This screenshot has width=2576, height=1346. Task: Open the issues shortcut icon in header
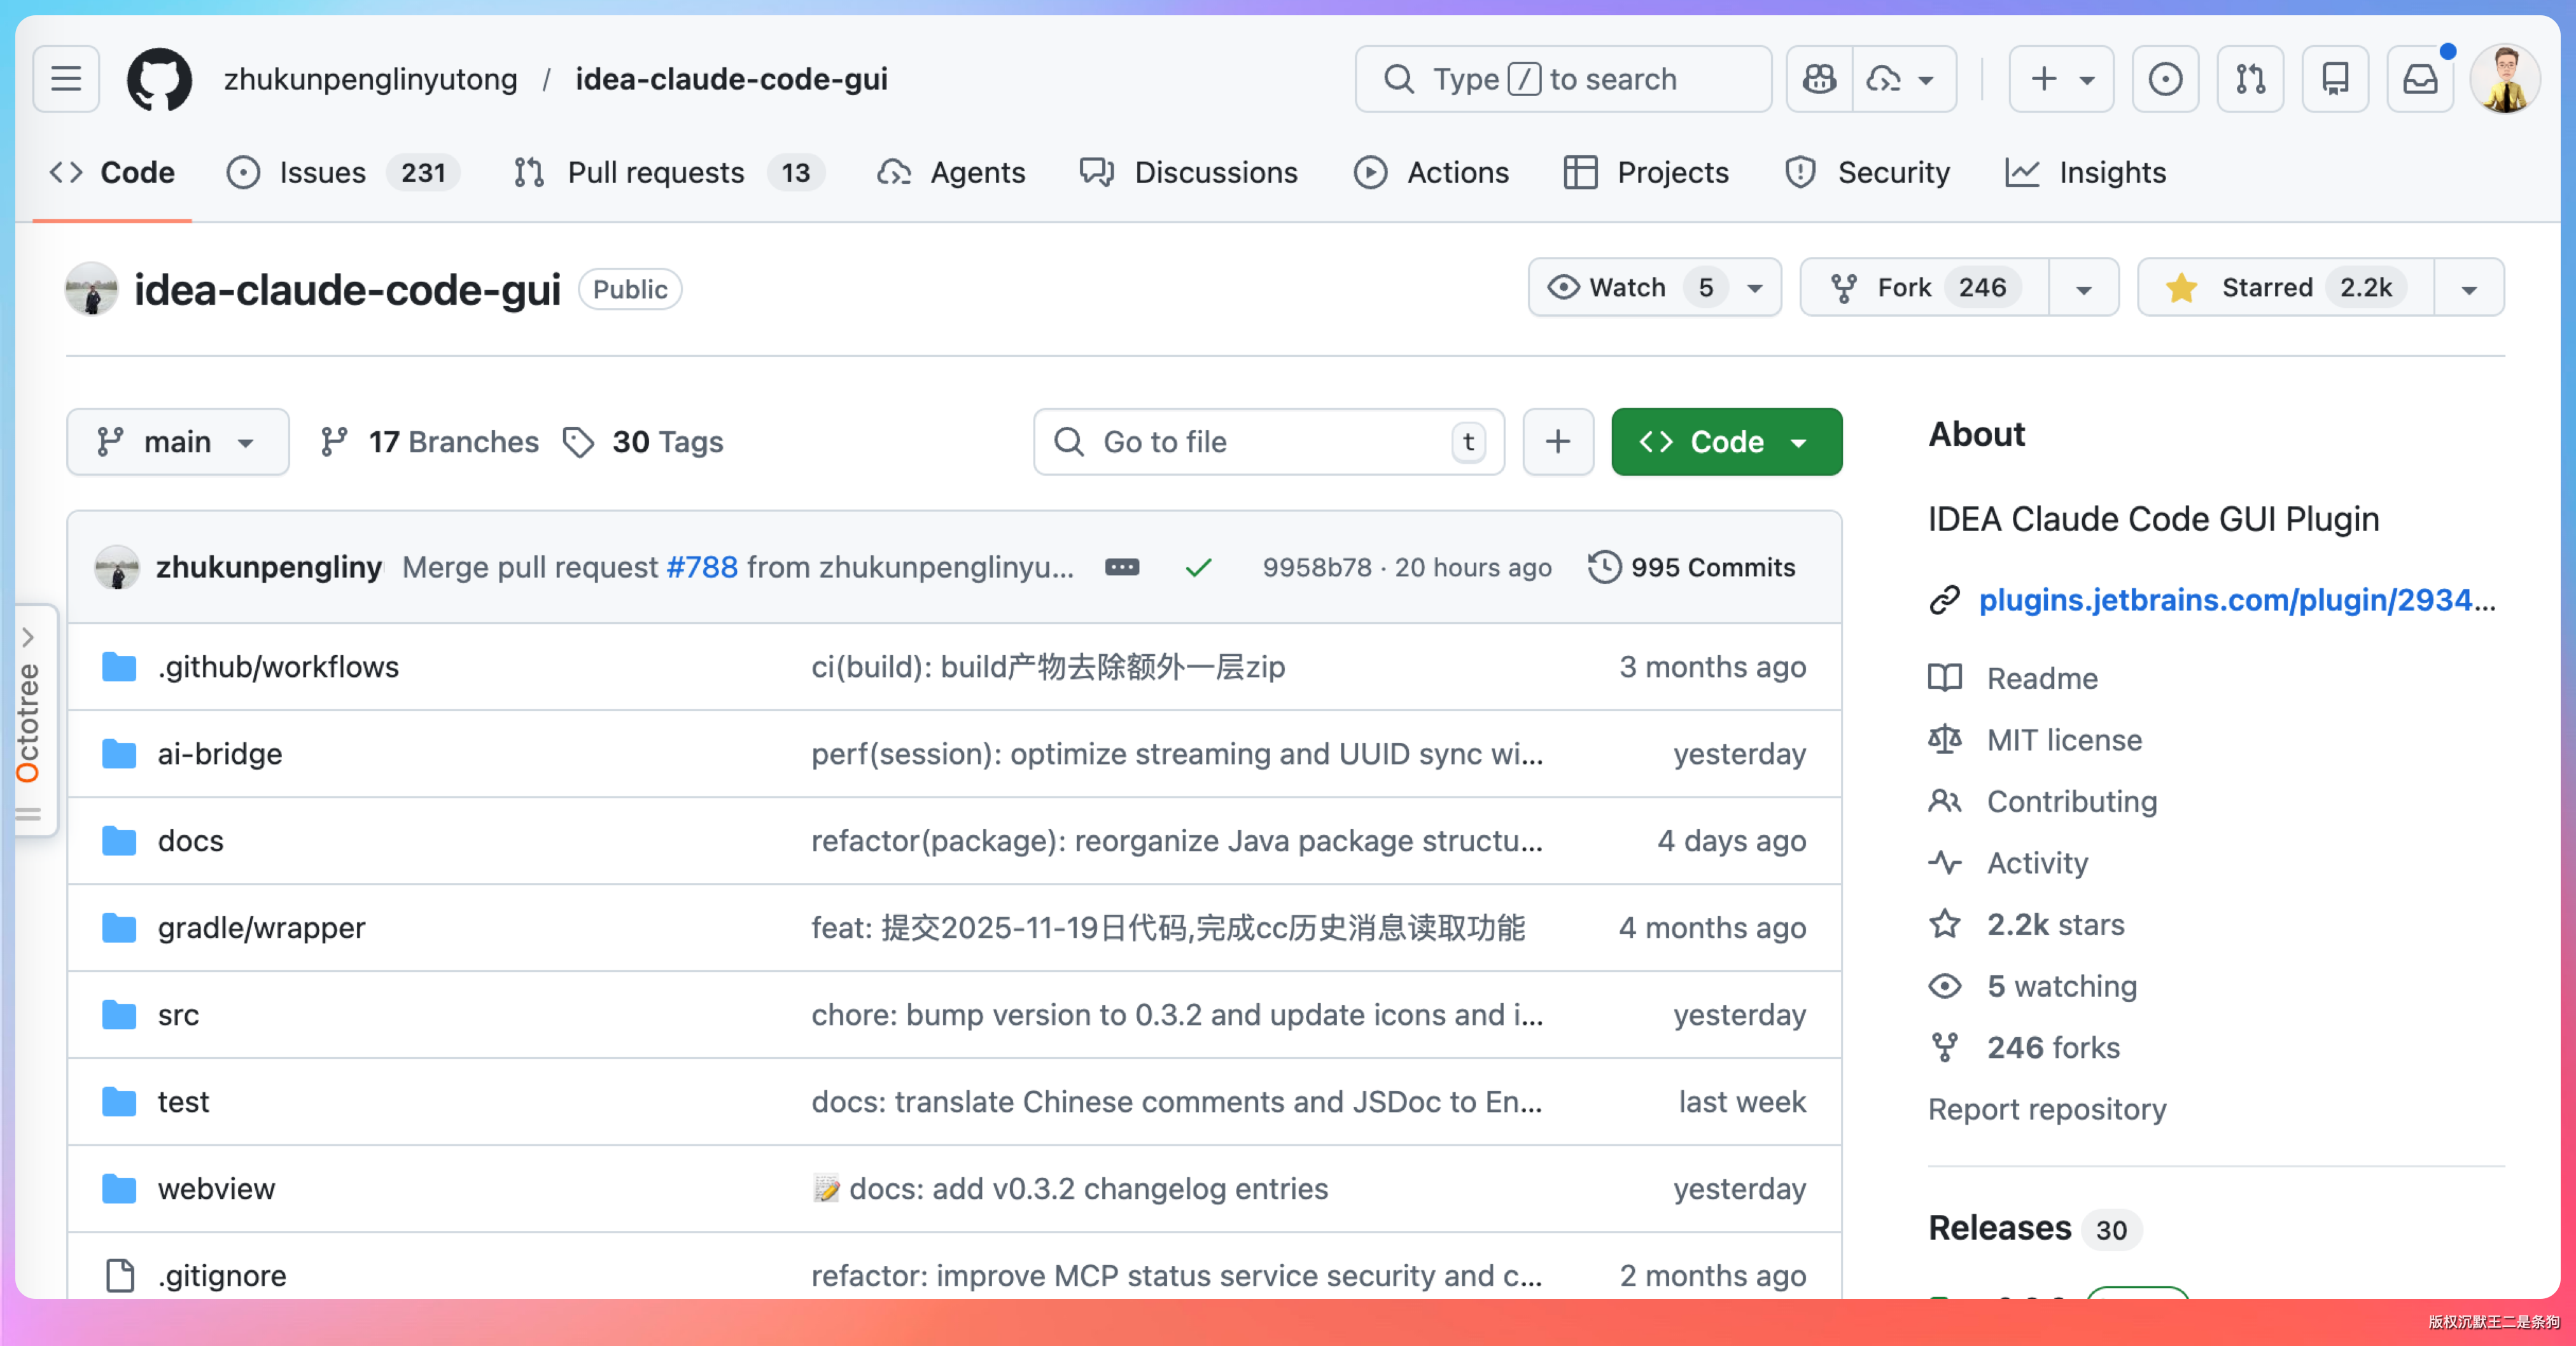(x=2165, y=79)
